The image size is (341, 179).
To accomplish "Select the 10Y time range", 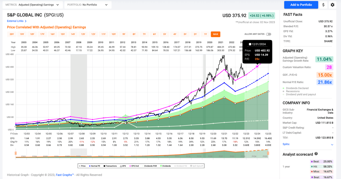I will click(x=113, y=34).
